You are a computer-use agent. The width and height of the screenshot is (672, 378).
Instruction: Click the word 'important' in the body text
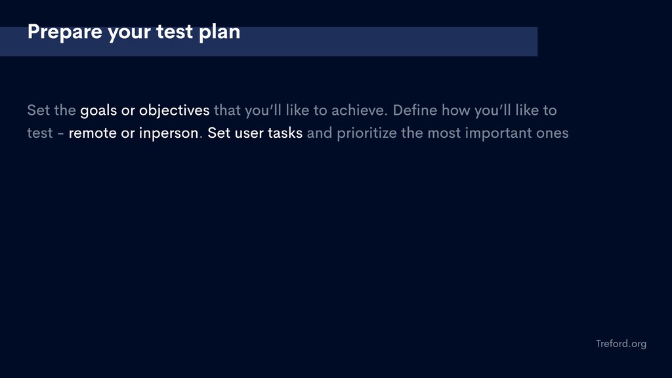tap(499, 133)
